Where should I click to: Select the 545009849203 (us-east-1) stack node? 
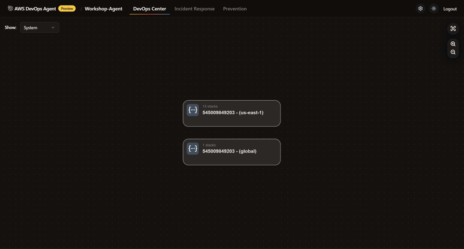(x=232, y=113)
